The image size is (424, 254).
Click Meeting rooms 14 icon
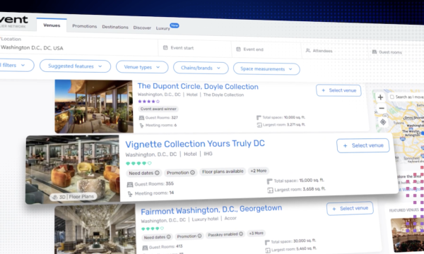[x=130, y=194]
